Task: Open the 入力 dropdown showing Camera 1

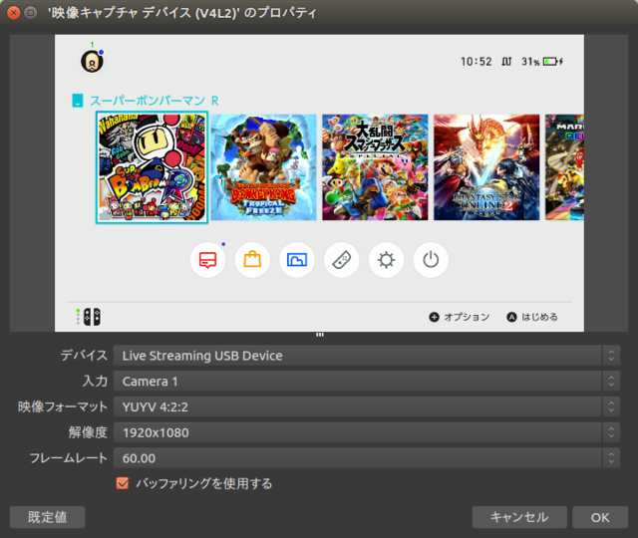Action: pos(367,381)
